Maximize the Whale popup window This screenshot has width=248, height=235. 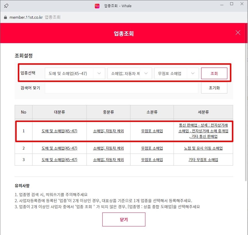coord(232,4)
